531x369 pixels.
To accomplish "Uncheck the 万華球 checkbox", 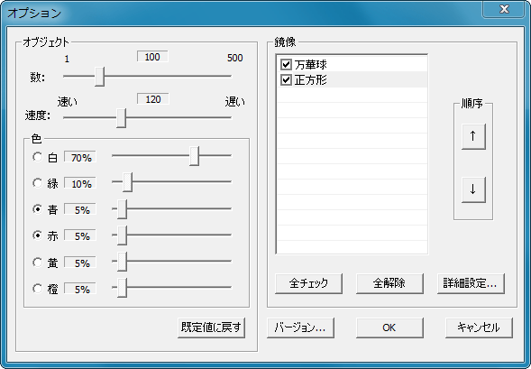I will [286, 64].
